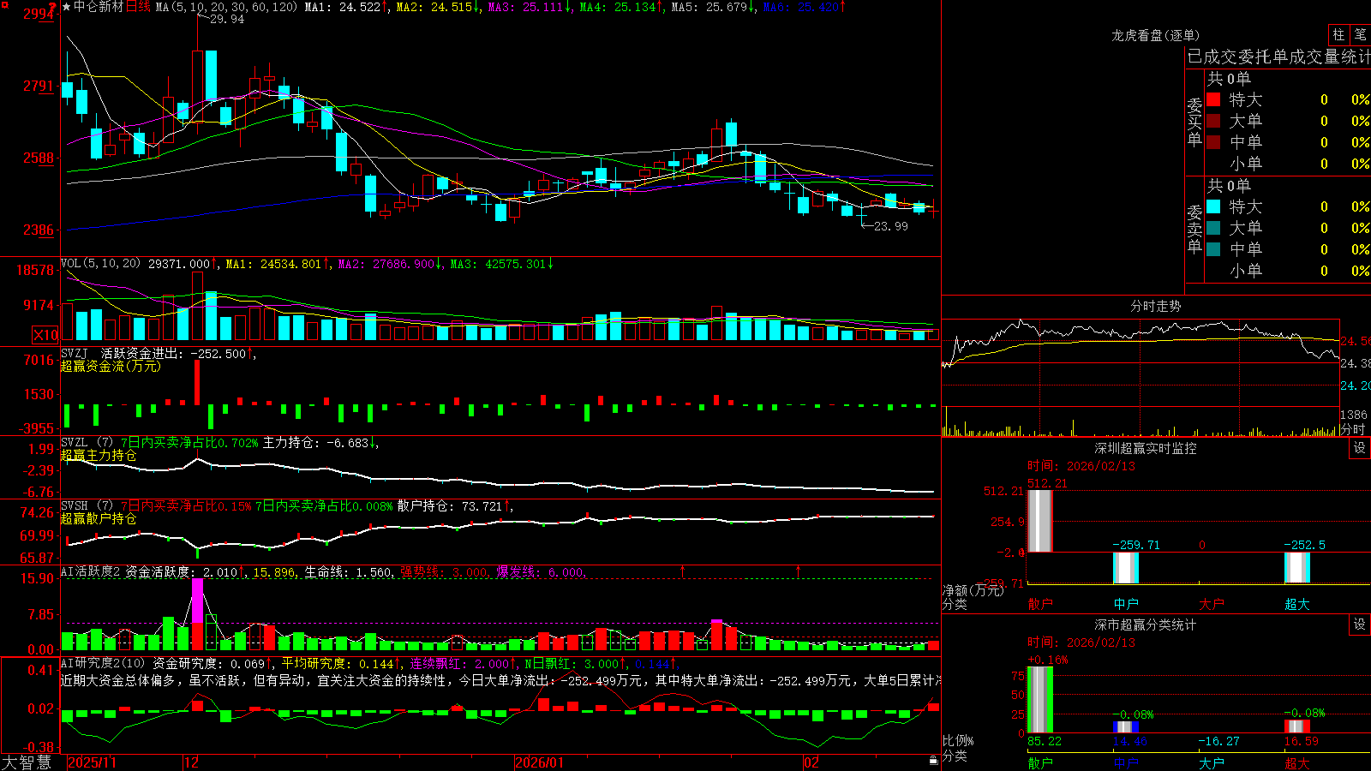Click the 12 month marker on date axis
1371x771 pixels.
click(192, 762)
